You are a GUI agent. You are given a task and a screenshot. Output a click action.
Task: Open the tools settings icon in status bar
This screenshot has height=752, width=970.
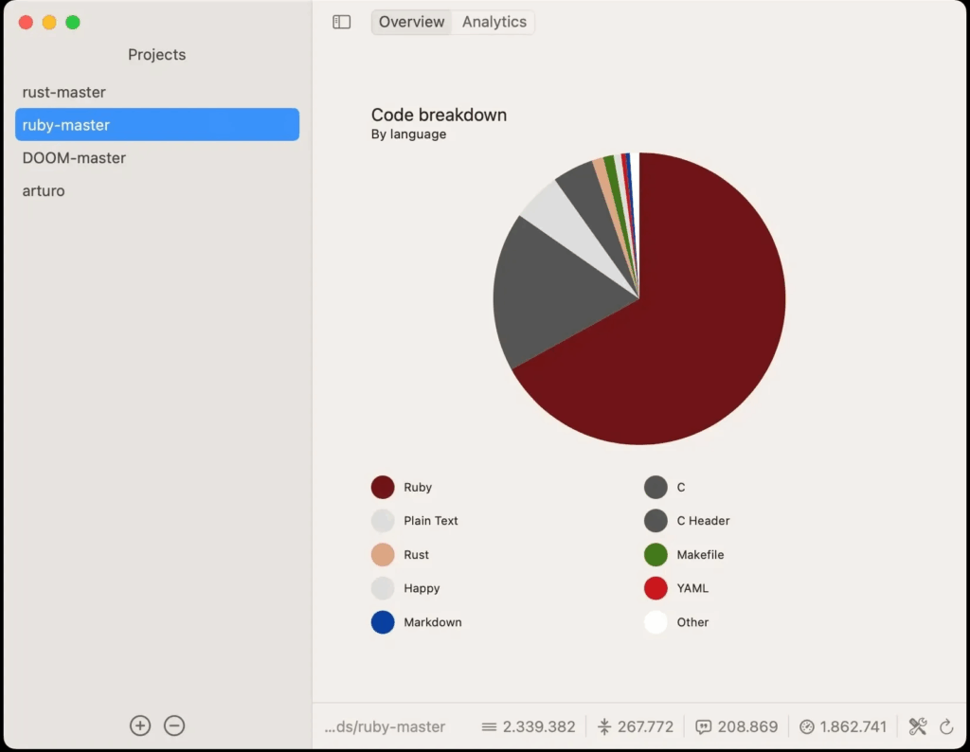point(918,726)
